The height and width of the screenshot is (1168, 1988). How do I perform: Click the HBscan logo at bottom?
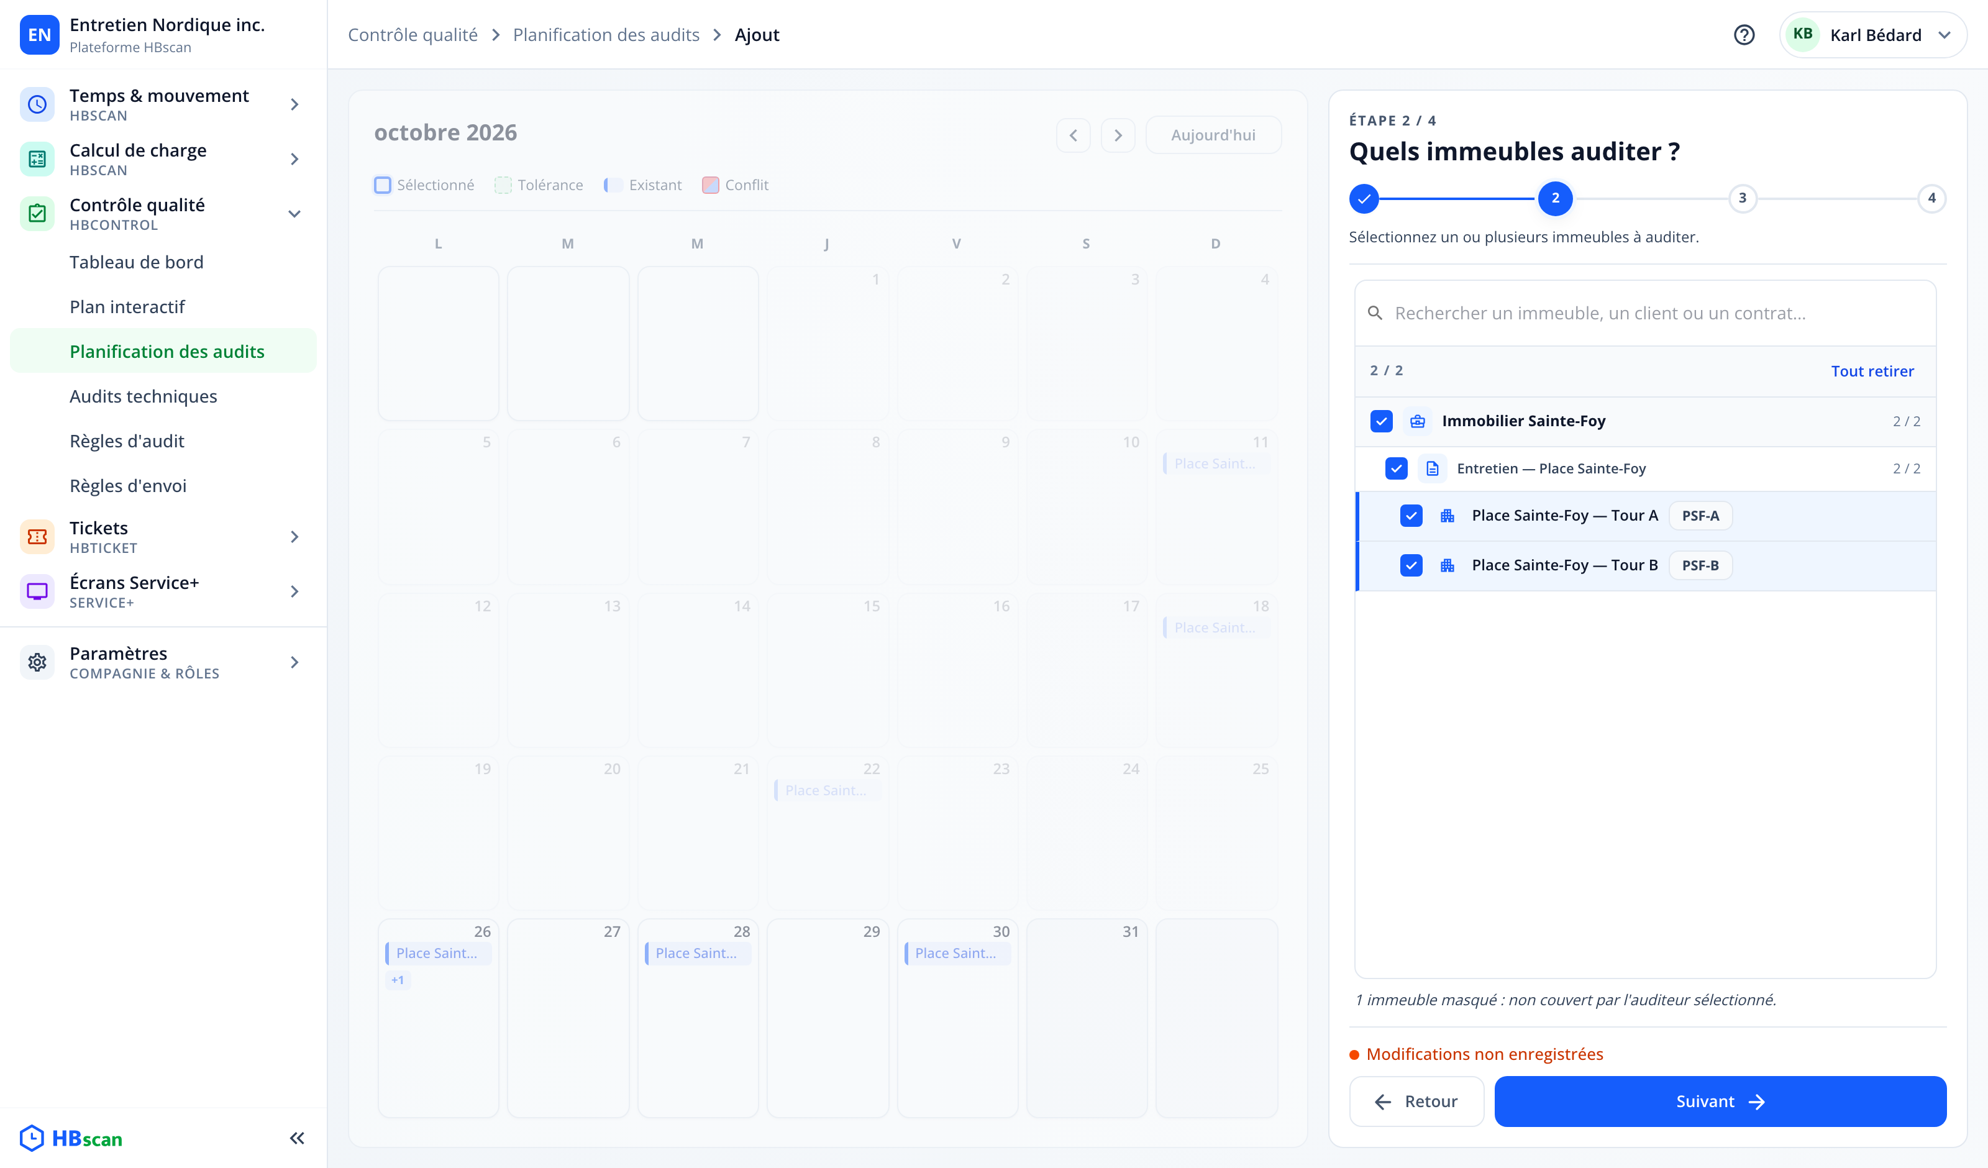72,1138
